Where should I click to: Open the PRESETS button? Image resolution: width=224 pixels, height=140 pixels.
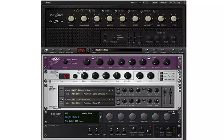(53, 50)
